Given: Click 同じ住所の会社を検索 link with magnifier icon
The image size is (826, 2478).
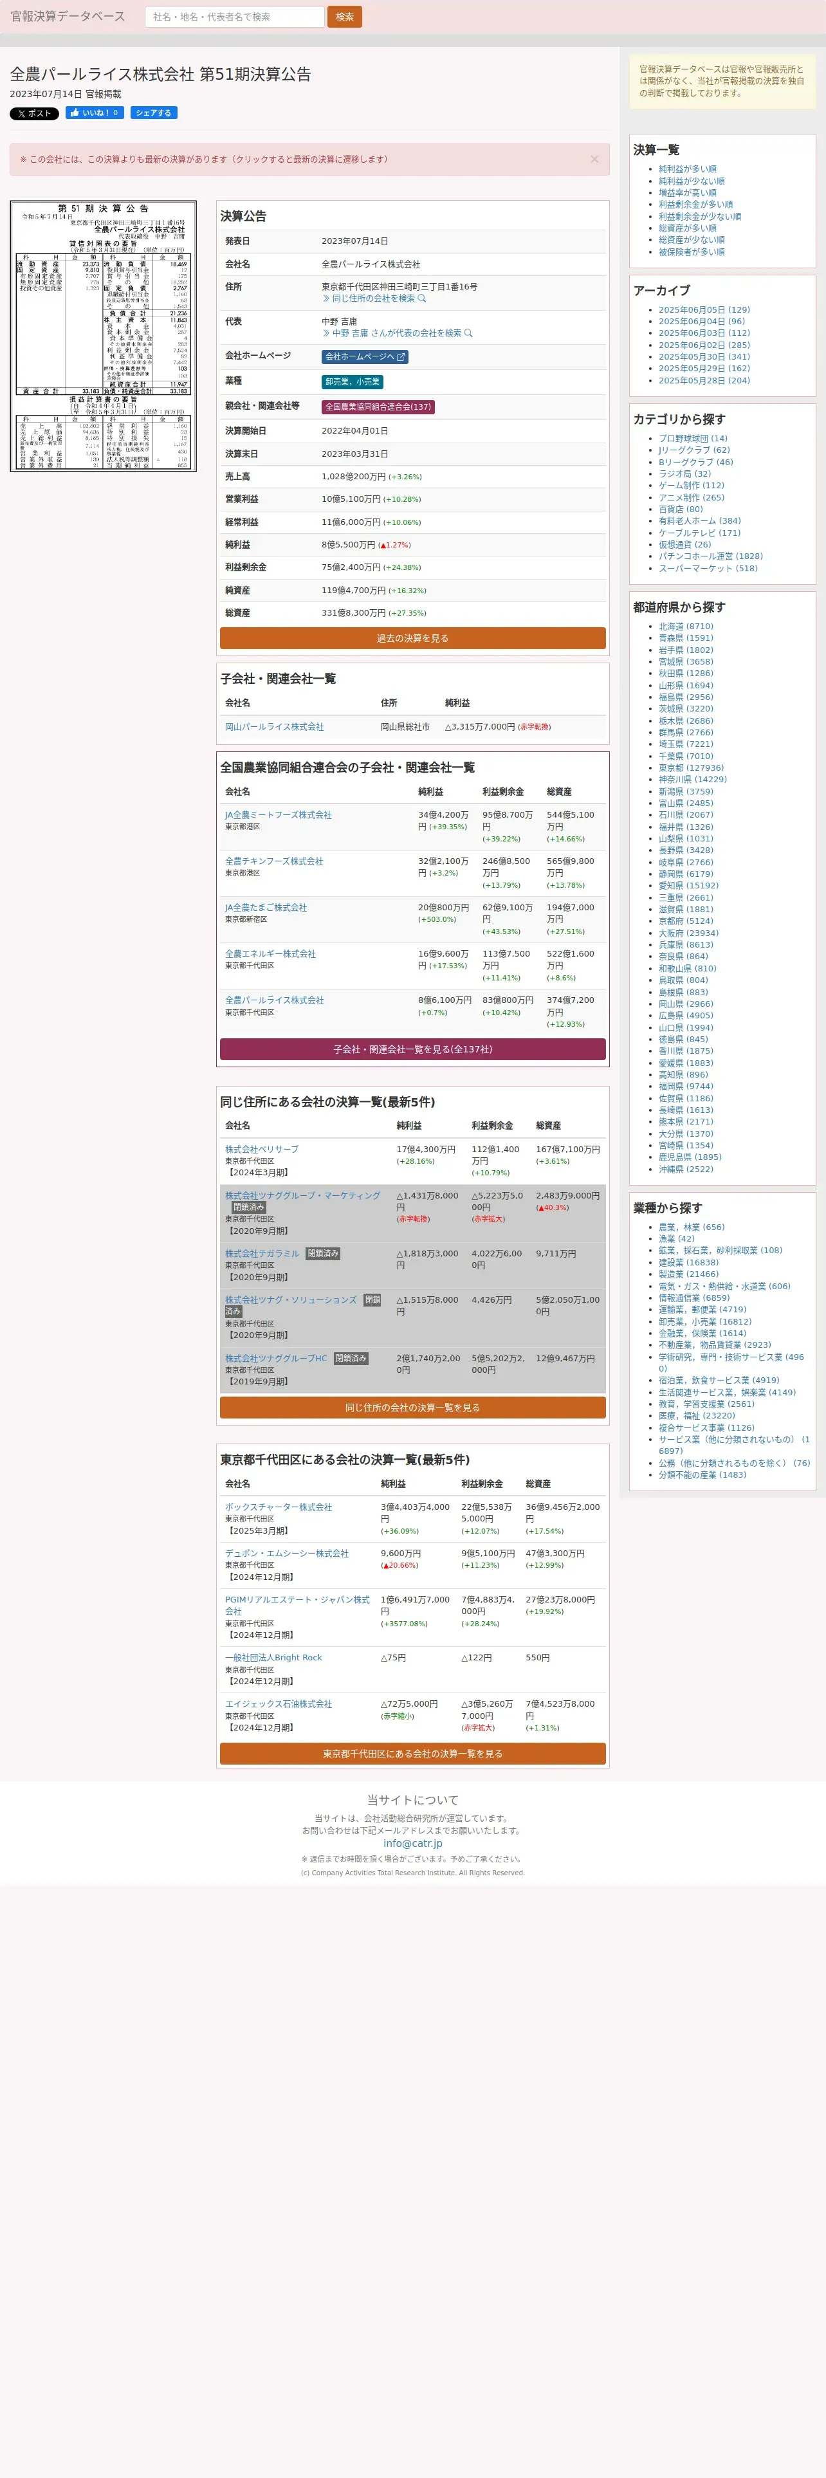Looking at the screenshot, I should tap(374, 298).
